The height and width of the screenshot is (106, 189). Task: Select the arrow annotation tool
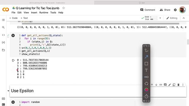tap(146, 57)
